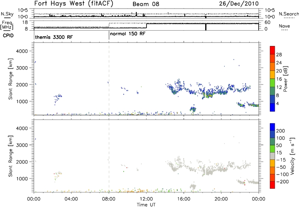Screen dimensions: 299x207
Task: Click the 'themis 3300 RF' CPID text
Action: click(54, 37)
